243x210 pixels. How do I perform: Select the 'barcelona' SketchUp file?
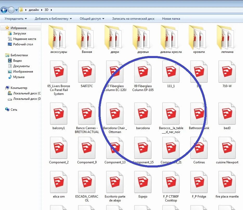143,116
